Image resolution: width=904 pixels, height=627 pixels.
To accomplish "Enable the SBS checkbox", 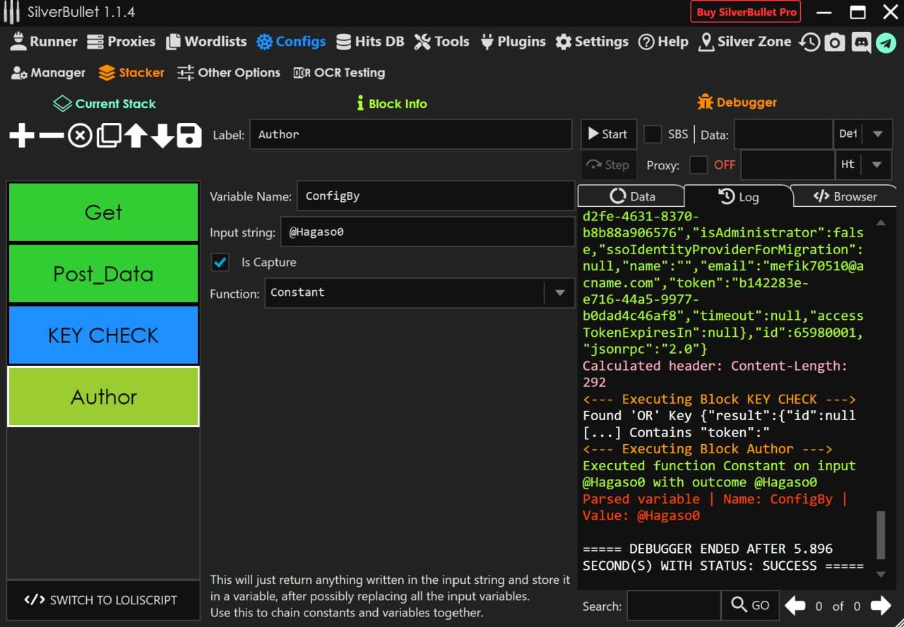I will (653, 134).
